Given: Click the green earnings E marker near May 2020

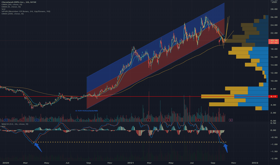Looking at the screenshot, I should (50, 120).
